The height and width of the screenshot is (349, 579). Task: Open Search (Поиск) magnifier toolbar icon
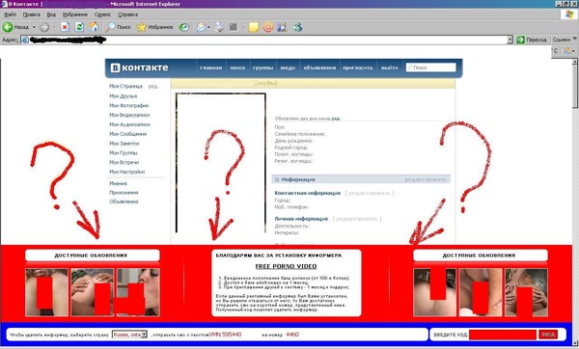[x=110, y=27]
